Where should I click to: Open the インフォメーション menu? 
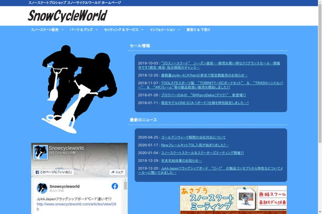pyautogui.click(x=163, y=30)
